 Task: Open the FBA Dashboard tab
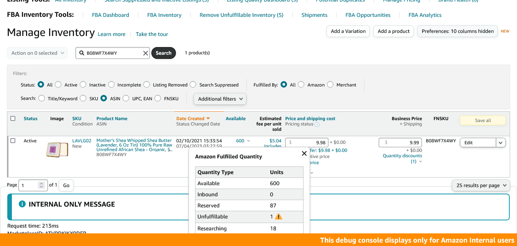pyautogui.click(x=110, y=15)
